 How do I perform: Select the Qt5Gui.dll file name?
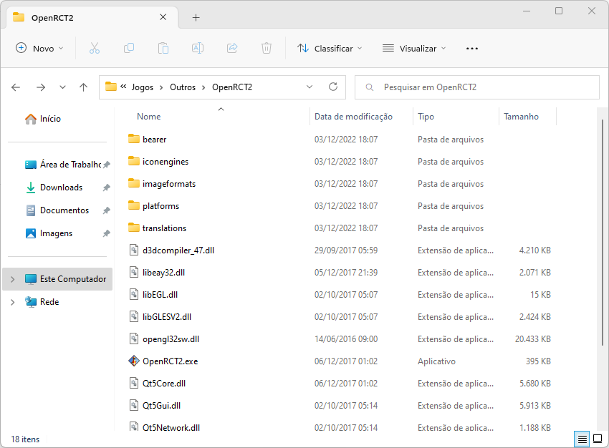(162, 406)
